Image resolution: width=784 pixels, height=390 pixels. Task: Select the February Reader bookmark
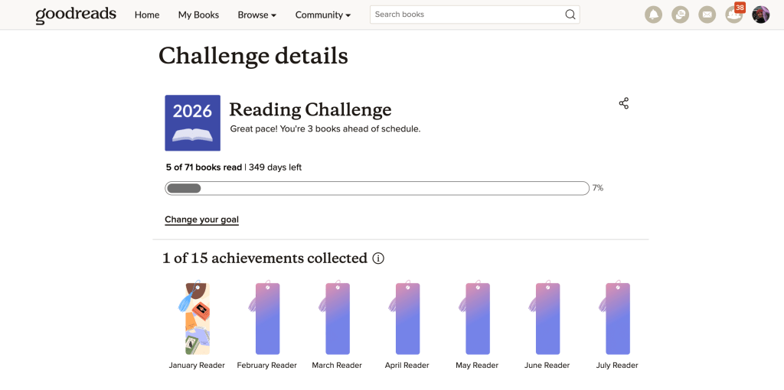tap(267, 318)
